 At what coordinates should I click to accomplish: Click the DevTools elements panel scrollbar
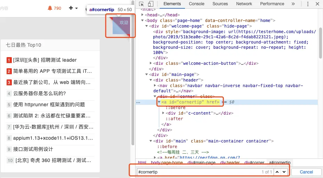coord(321,43)
